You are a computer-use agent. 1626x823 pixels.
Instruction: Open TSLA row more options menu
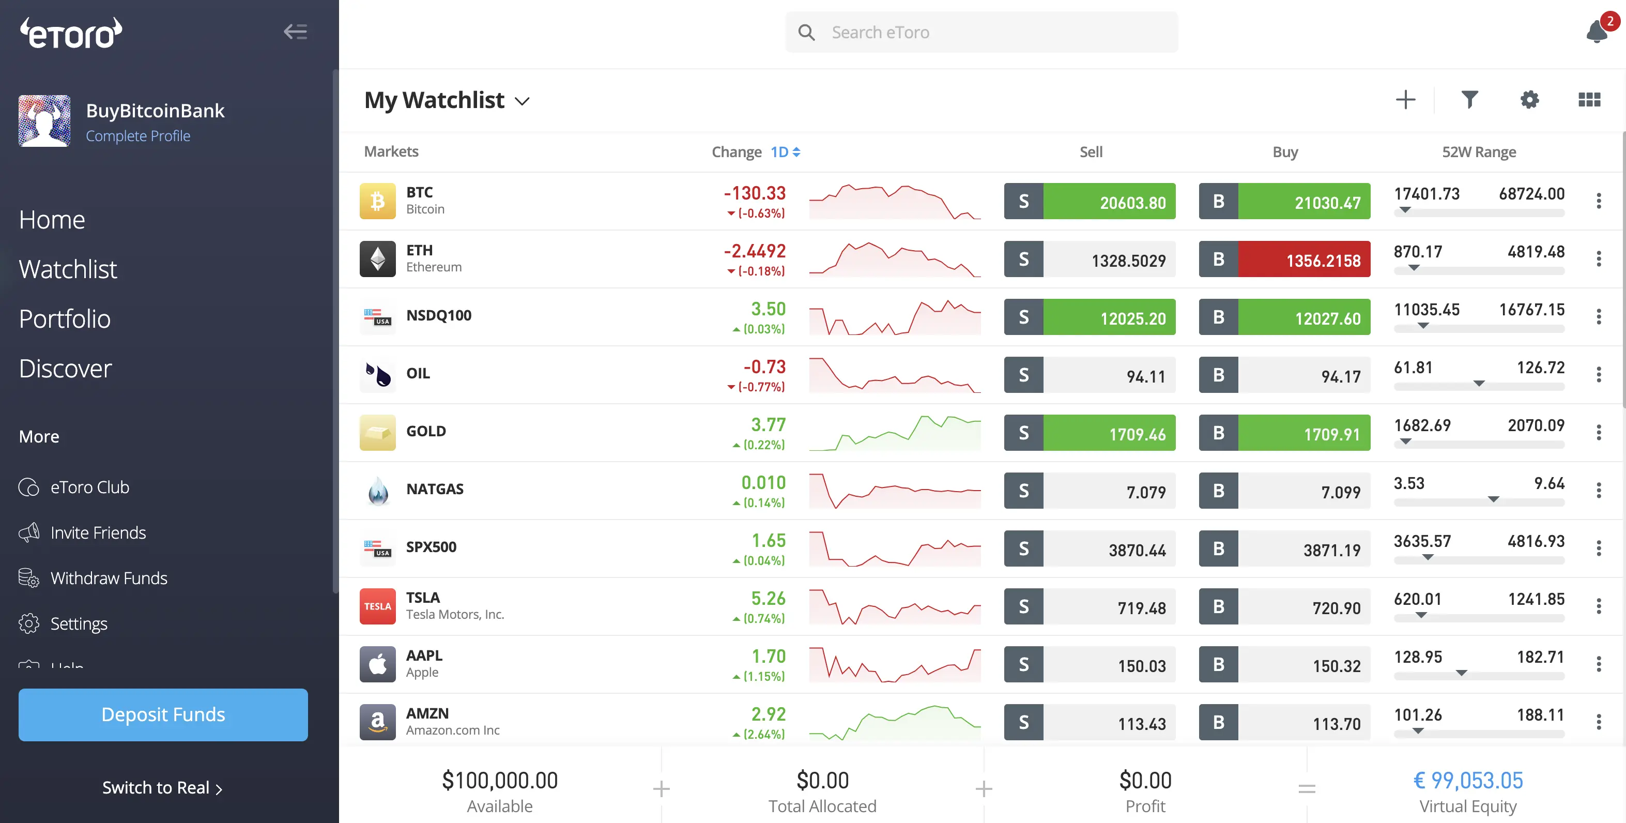pos(1598,606)
